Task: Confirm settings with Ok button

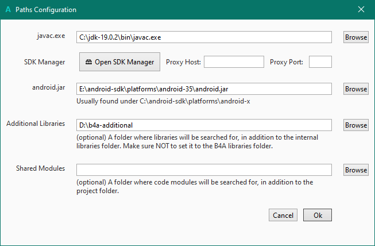Action: tap(318, 216)
